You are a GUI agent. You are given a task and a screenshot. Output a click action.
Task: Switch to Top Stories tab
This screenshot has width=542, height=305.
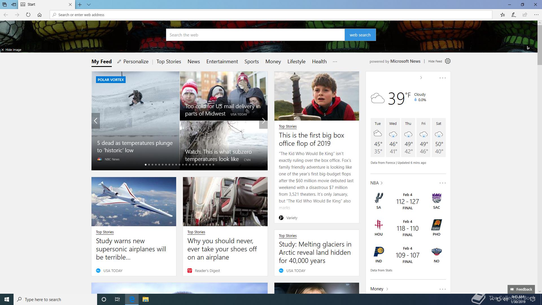tap(169, 62)
